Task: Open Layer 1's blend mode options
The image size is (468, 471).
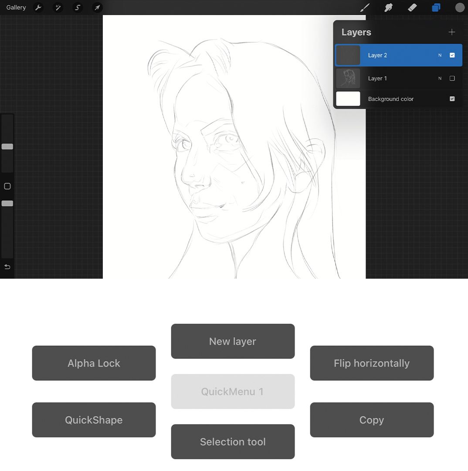Action: point(439,78)
